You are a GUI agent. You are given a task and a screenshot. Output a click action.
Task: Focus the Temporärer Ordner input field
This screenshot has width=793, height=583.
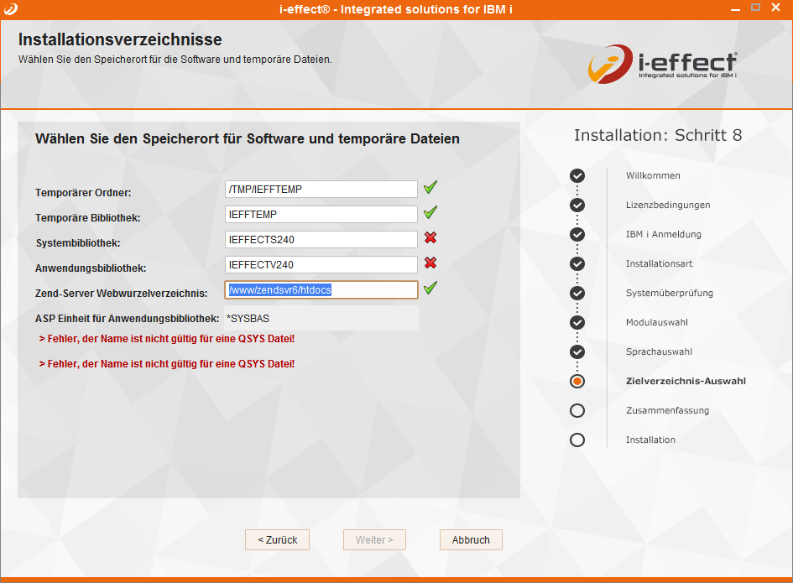[x=321, y=190]
